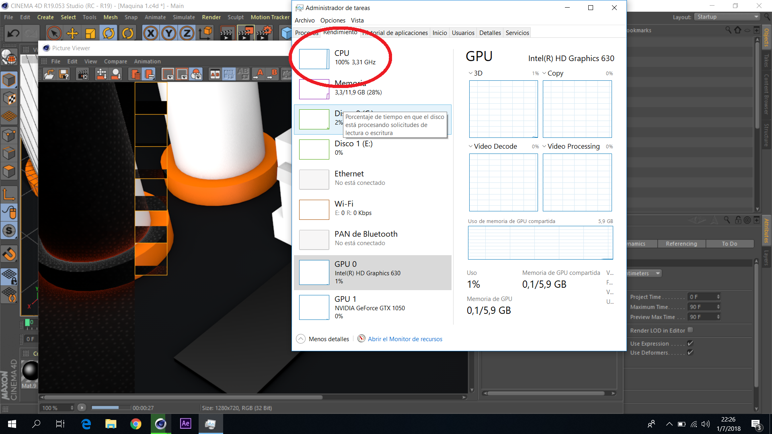Toggle the Use Deformers checkbox
Image resolution: width=772 pixels, height=434 pixels.
point(690,352)
